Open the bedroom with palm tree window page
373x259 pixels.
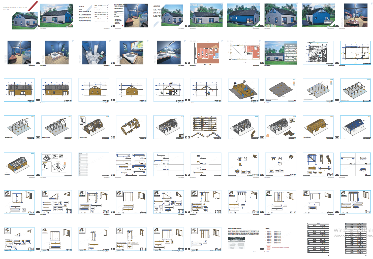click(x=131, y=53)
